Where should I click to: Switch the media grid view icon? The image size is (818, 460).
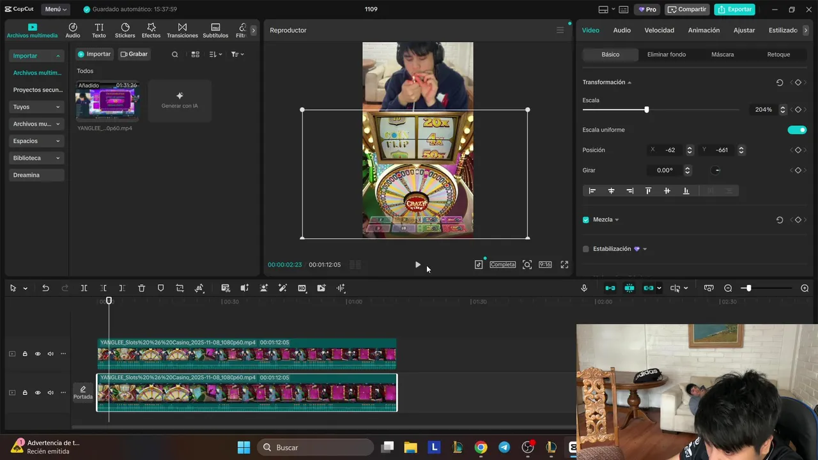pos(196,54)
